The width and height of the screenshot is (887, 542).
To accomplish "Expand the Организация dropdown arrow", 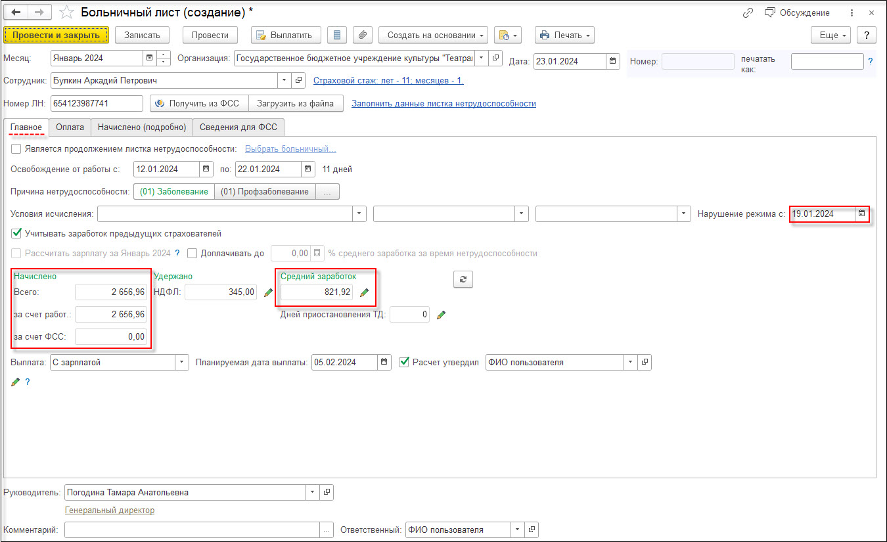I will tap(482, 58).
